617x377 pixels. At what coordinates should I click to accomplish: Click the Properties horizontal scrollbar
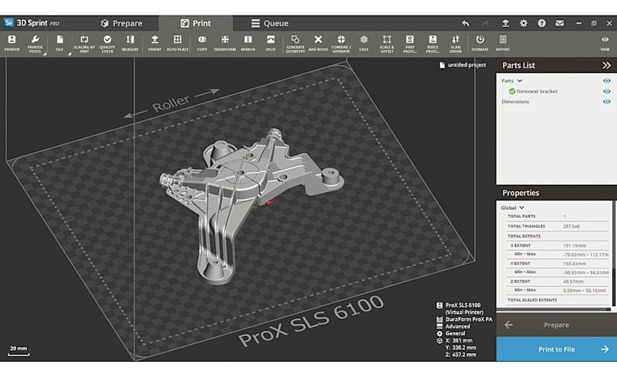(x=553, y=309)
